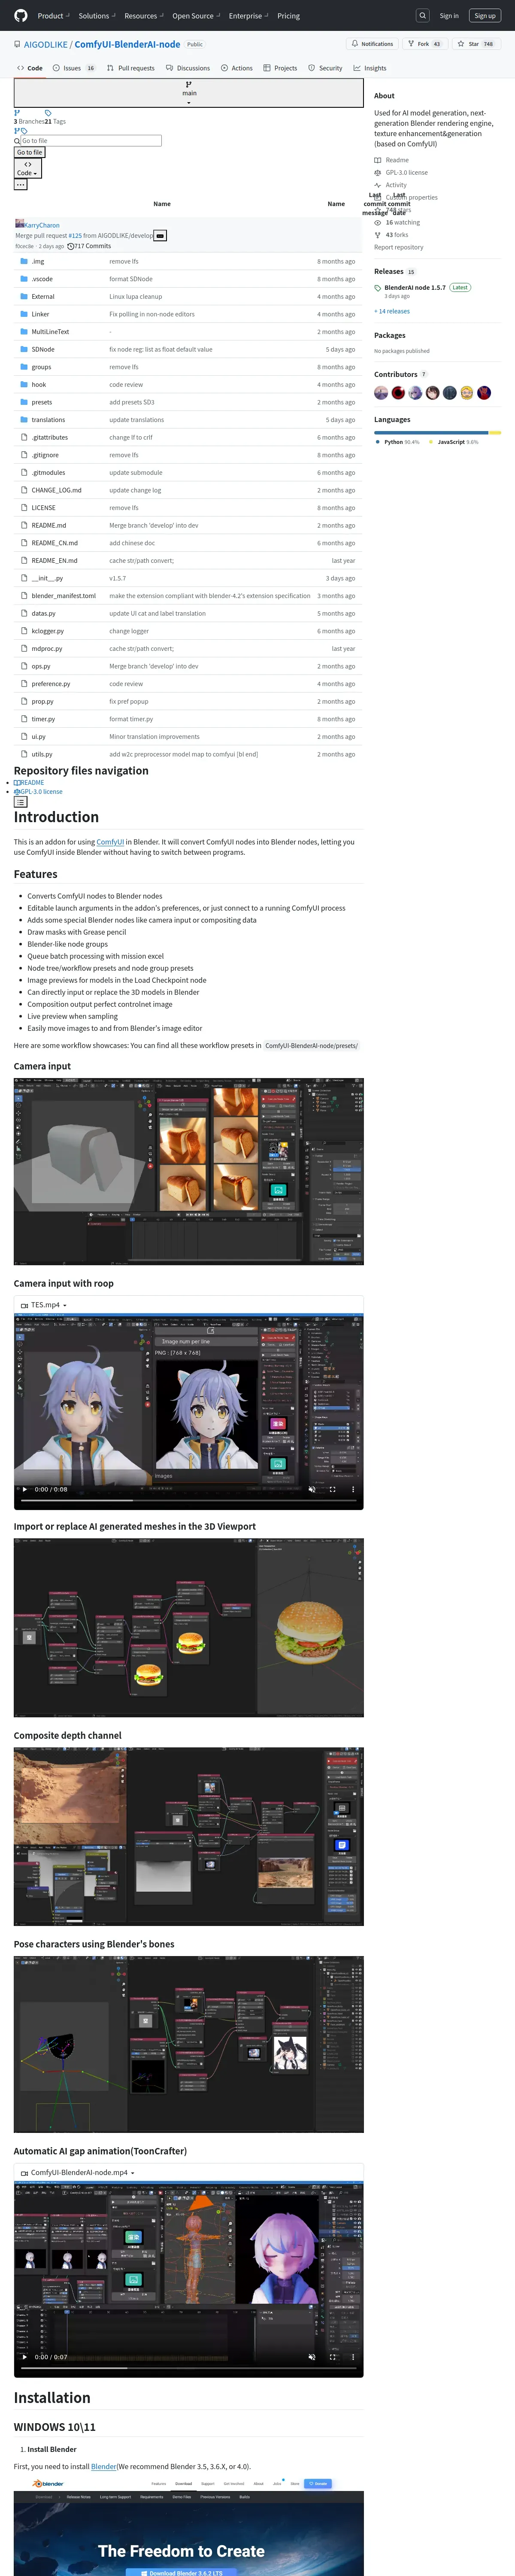The width and height of the screenshot is (515, 2576).
Task: Open pull request #125 link
Action: pos(75,236)
